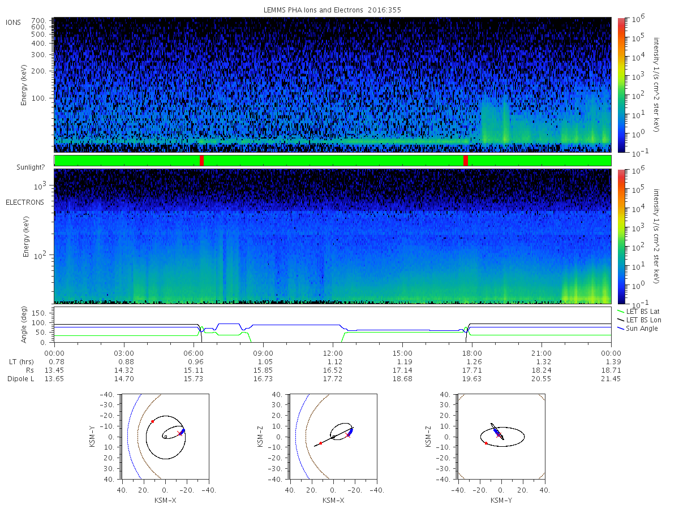Click the electrons intensity color bar

point(621,236)
